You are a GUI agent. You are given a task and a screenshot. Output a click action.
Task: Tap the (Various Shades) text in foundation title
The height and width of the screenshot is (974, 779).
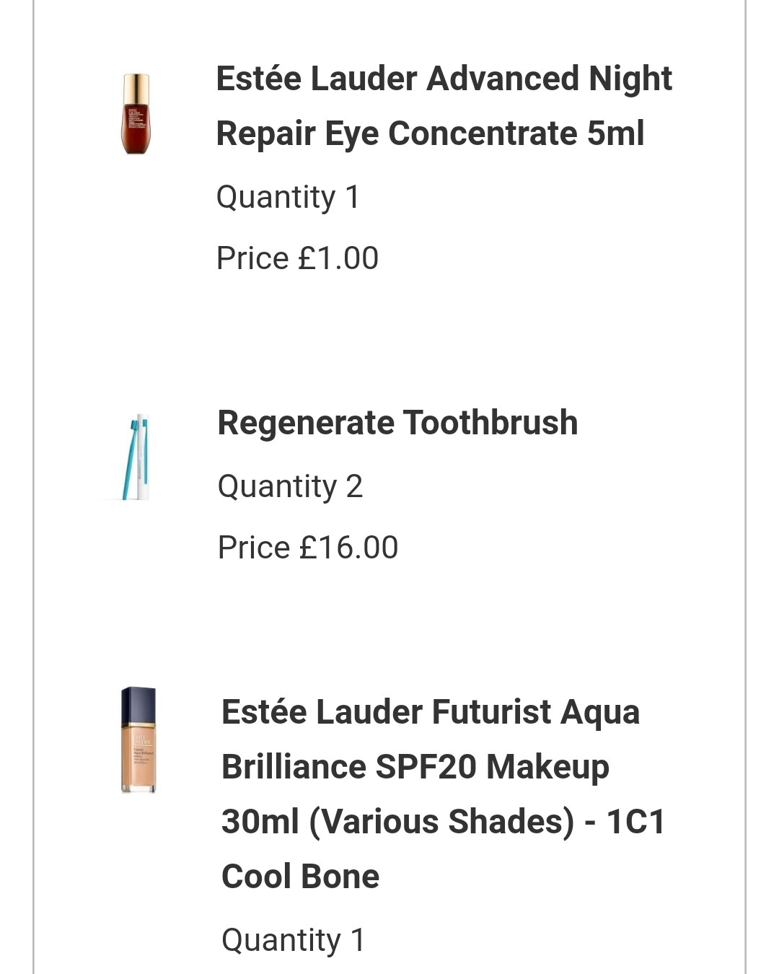coord(441,822)
